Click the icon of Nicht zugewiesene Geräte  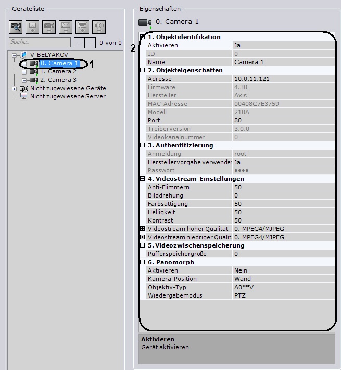24,89
